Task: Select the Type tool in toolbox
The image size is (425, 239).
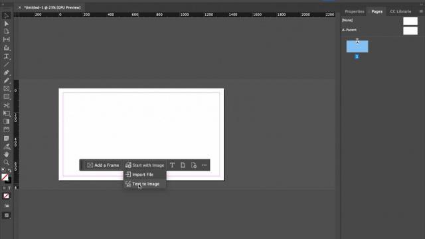Action: pos(6,56)
